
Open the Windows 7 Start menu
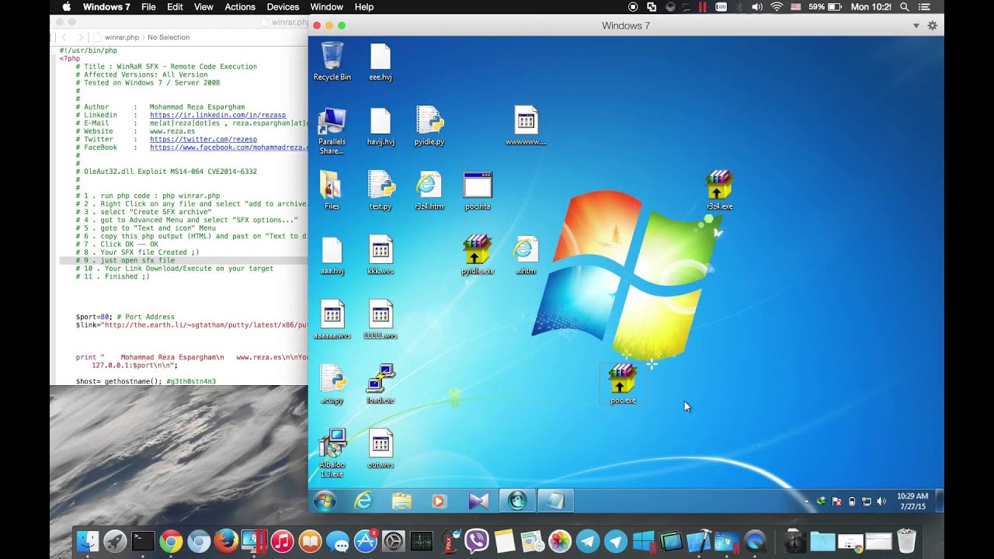coord(325,501)
